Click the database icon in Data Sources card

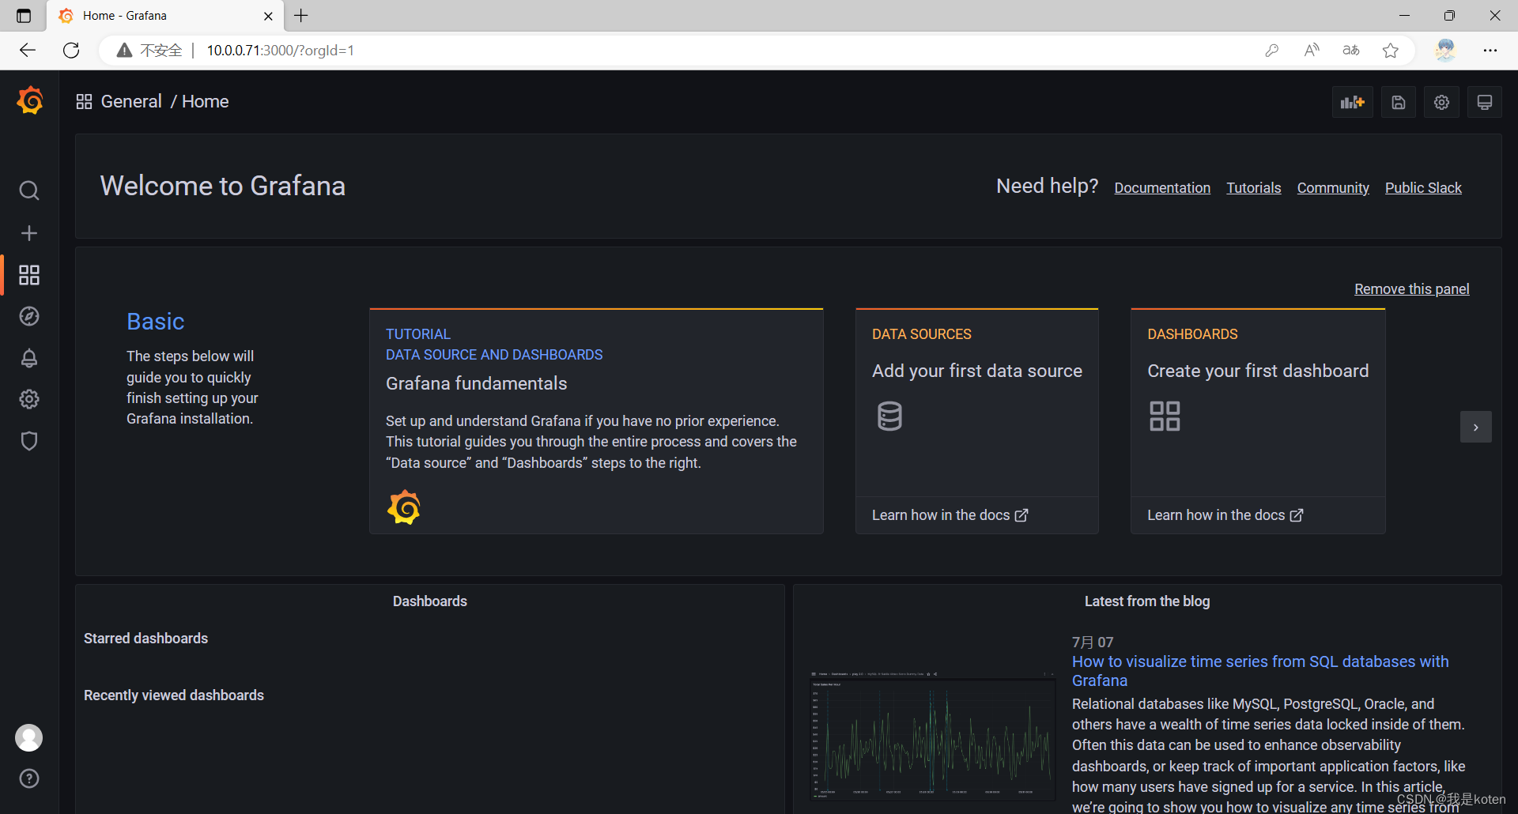point(889,416)
